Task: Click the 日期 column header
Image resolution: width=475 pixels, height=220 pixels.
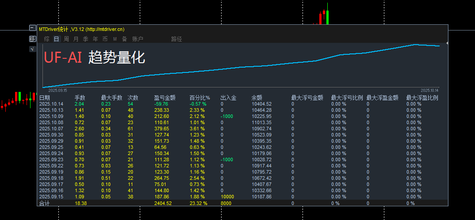Action: coord(45,98)
